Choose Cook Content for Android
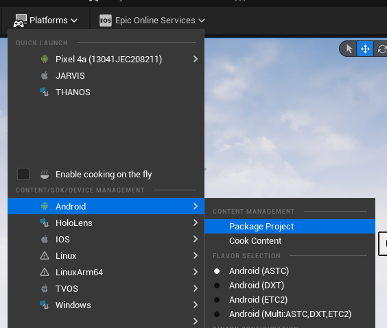 click(x=290, y=241)
